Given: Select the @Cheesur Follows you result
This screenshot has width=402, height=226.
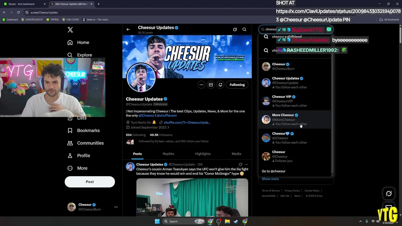Looking at the screenshot, I should click(x=295, y=156).
